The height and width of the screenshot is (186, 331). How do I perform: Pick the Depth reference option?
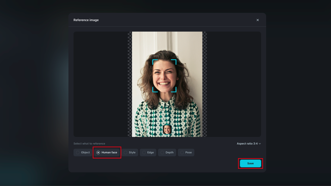167,152
